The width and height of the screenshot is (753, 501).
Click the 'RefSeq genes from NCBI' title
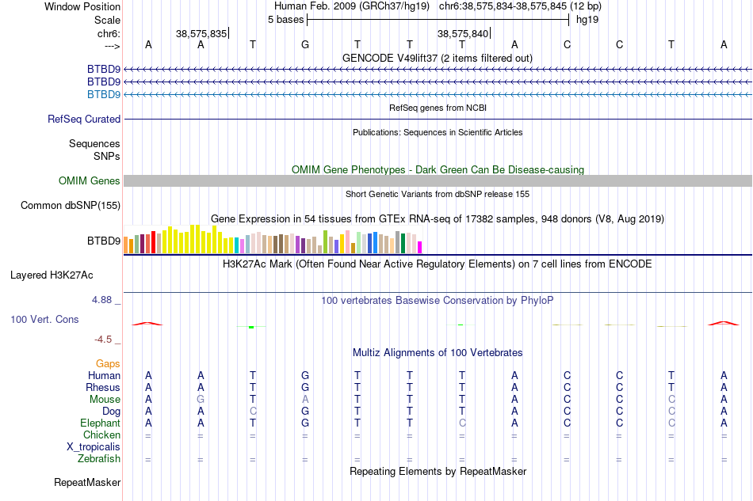[438, 108]
